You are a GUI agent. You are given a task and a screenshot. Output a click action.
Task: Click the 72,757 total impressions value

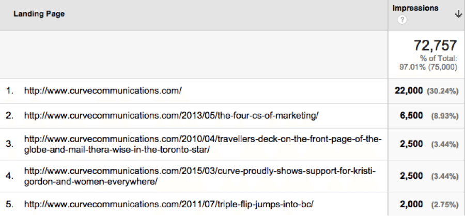point(435,45)
